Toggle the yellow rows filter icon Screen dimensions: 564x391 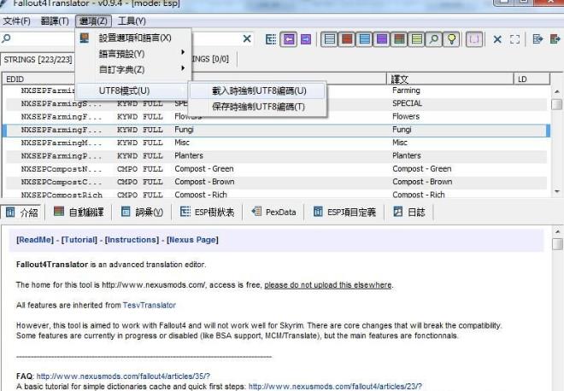tap(416, 39)
